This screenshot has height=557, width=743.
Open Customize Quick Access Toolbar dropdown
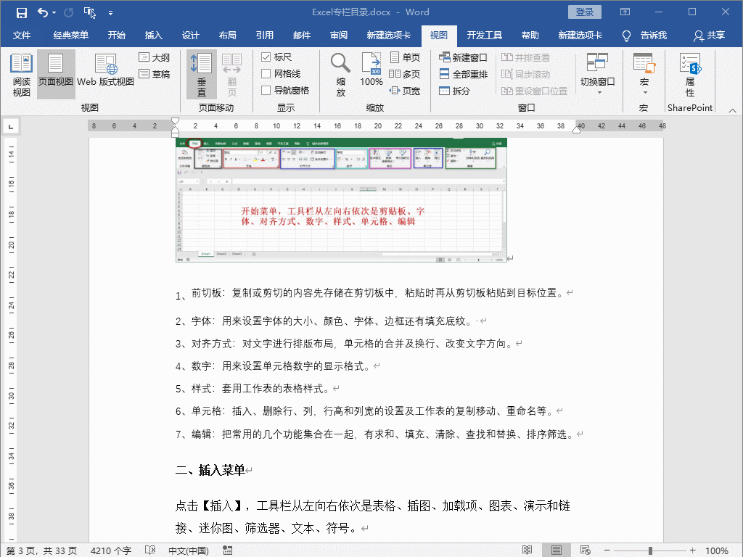click(110, 13)
